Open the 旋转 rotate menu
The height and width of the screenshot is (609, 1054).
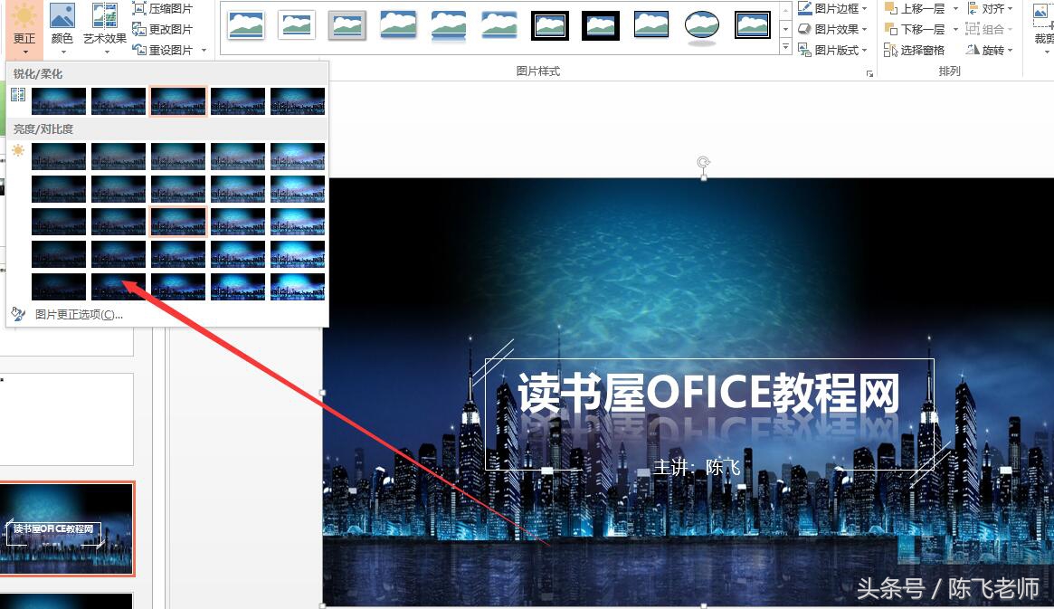[x=990, y=50]
